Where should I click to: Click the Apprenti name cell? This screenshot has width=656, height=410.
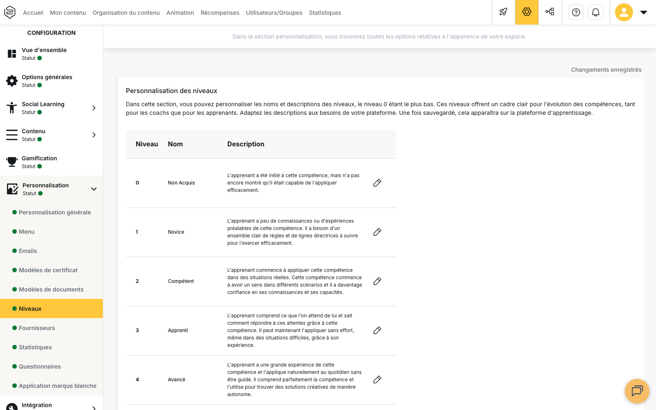(x=178, y=330)
